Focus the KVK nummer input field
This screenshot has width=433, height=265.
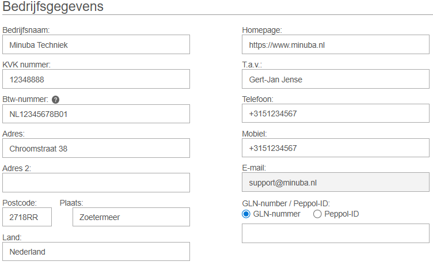96,79
